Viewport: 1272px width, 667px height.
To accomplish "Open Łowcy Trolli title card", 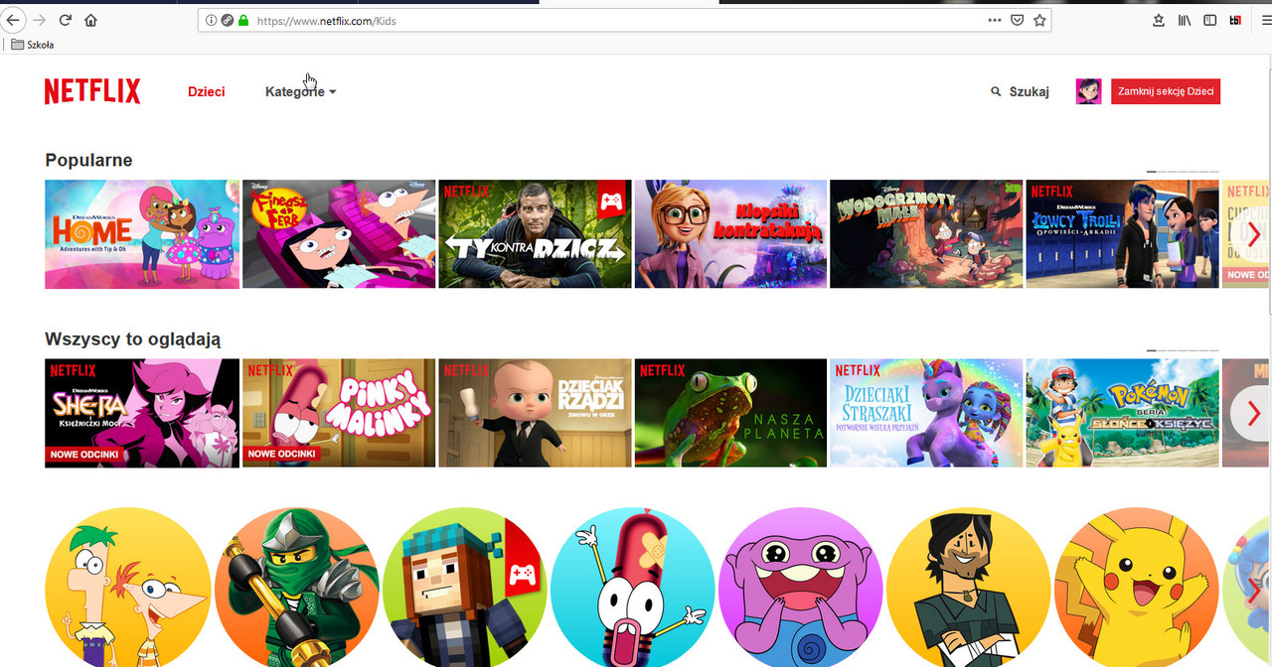I will pos(1122,234).
